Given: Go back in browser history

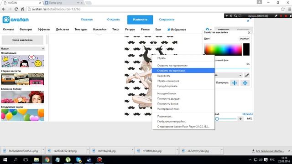Looking at the screenshot, I should point(4,9).
